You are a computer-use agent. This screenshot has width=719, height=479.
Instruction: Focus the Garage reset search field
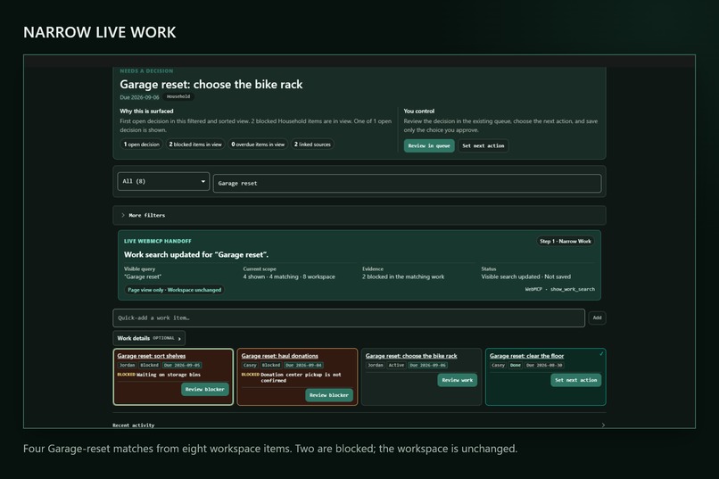pyautogui.click(x=407, y=184)
